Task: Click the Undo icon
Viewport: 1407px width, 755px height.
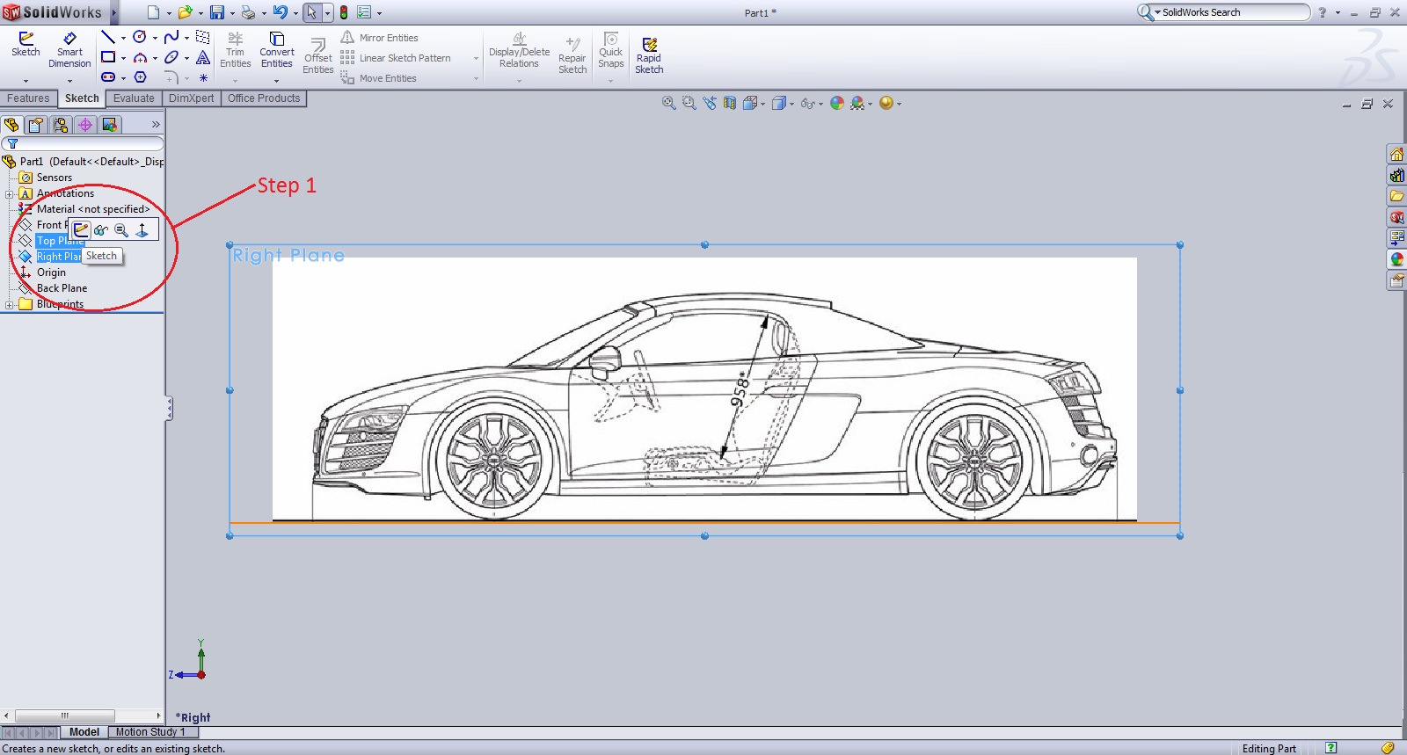Action: 280,12
